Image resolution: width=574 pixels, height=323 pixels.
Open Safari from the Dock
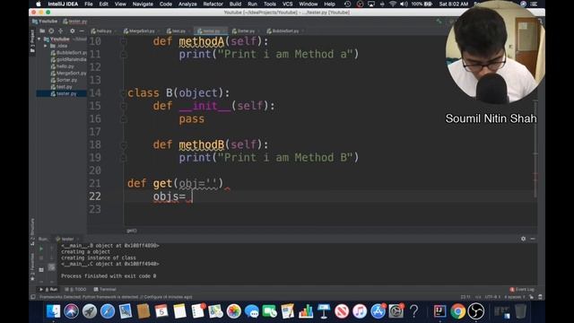[108, 311]
